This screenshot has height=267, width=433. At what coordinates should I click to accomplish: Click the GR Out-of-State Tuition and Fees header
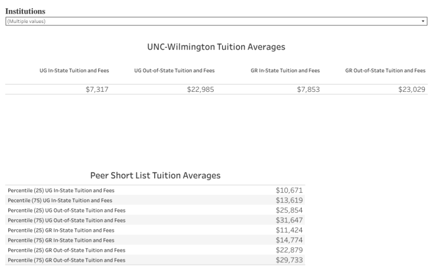pos(385,71)
